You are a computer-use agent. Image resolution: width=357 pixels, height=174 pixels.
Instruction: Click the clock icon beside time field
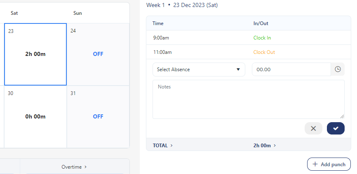coord(338,70)
